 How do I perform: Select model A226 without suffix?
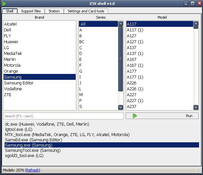pos(160,83)
